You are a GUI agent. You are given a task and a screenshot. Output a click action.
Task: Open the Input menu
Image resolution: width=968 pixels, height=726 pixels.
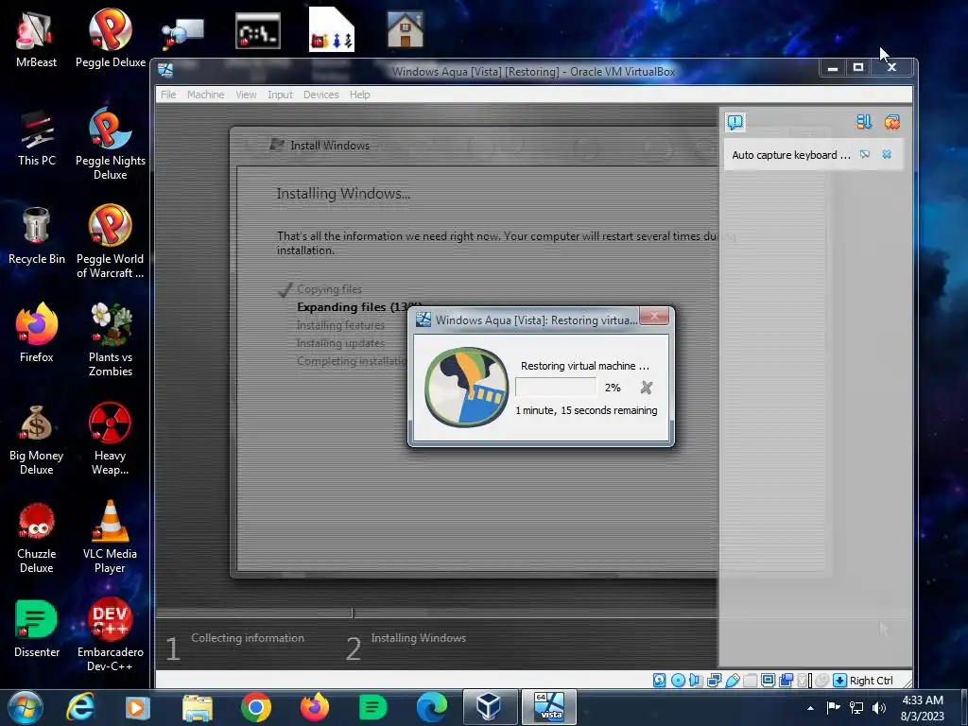(280, 95)
